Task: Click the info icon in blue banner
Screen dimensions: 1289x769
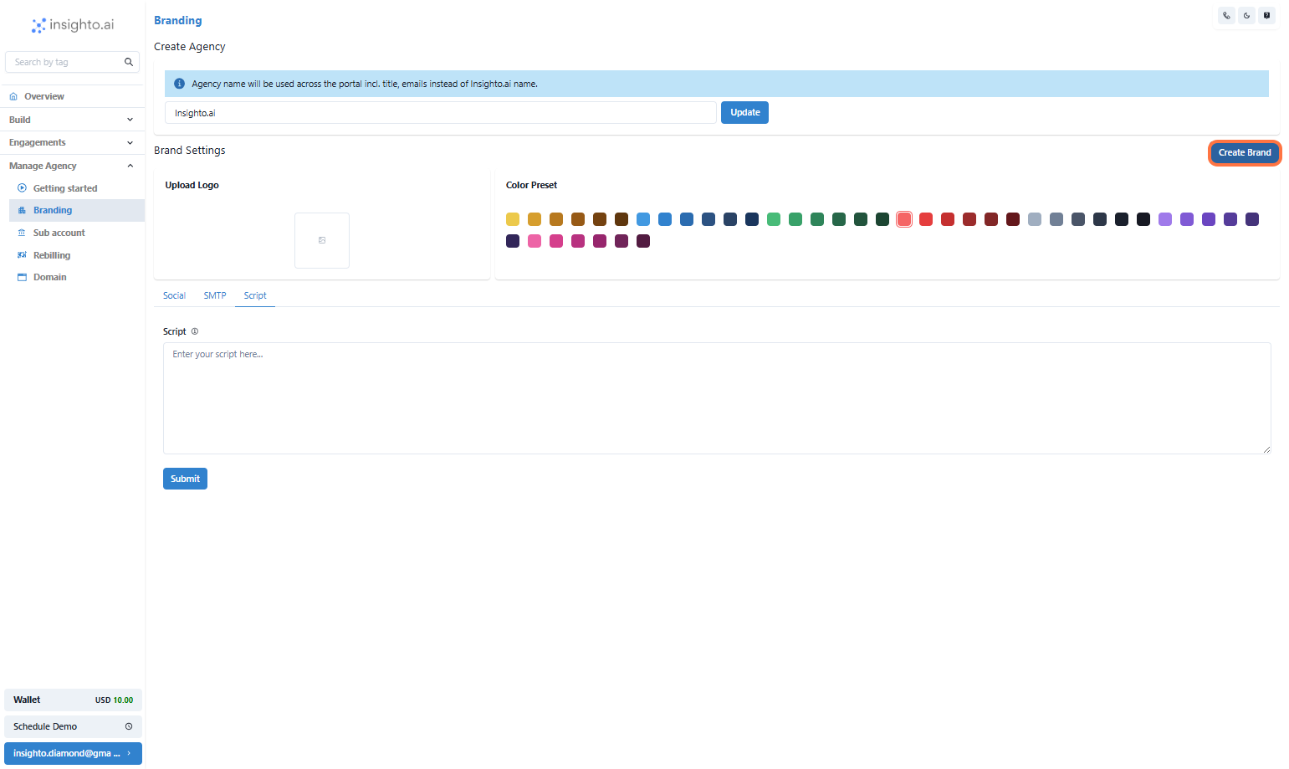Action: click(179, 84)
